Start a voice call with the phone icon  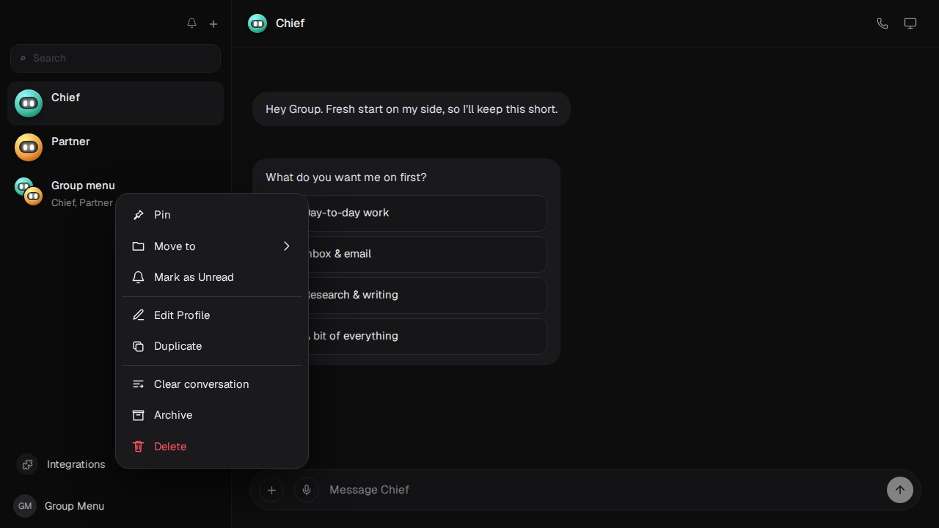(883, 23)
